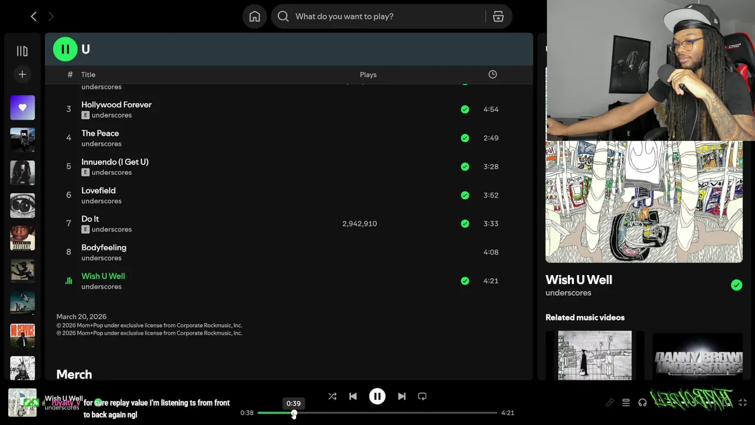Open the NO SERVICE album in sidebar
The height and width of the screenshot is (425, 755).
pos(22,336)
